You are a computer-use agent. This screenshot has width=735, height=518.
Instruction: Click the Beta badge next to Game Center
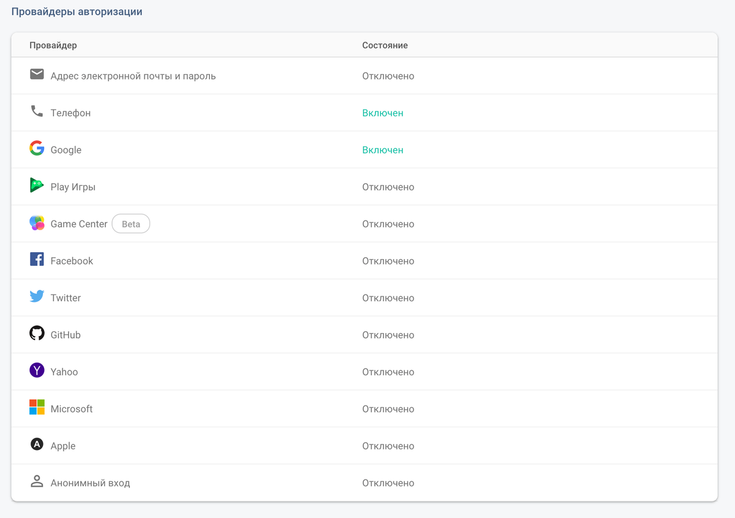pyautogui.click(x=131, y=224)
